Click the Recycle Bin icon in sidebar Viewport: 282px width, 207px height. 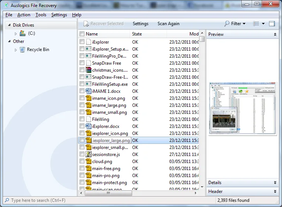coord(22,50)
